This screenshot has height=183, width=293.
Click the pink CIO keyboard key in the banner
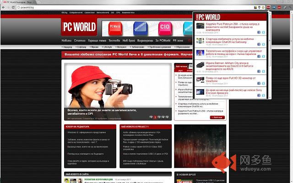pyautogui.click(x=165, y=28)
